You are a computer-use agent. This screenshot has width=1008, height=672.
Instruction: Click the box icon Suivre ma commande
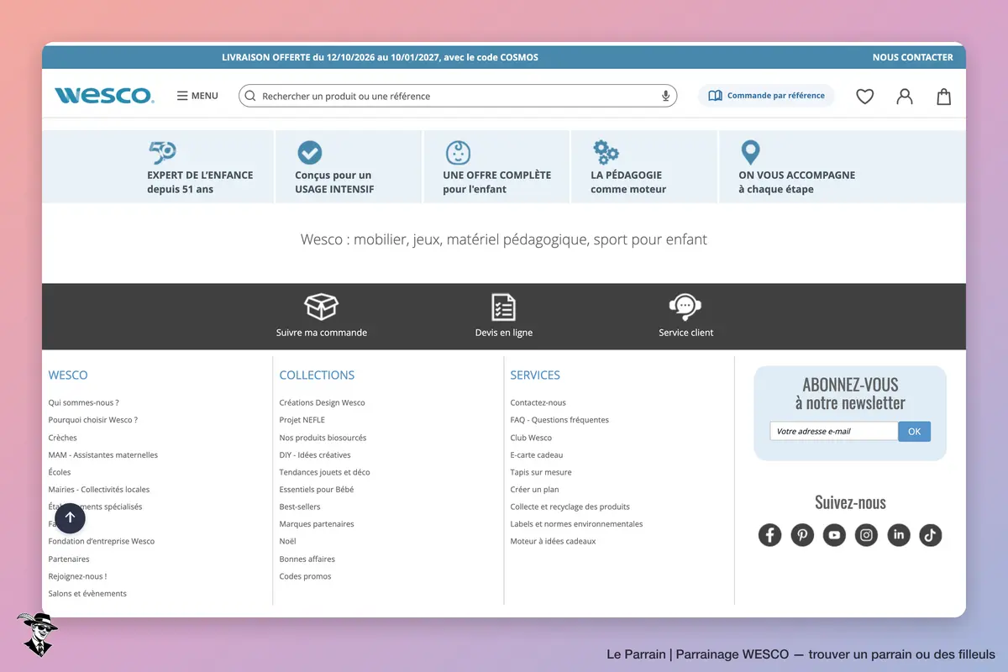coord(322,307)
